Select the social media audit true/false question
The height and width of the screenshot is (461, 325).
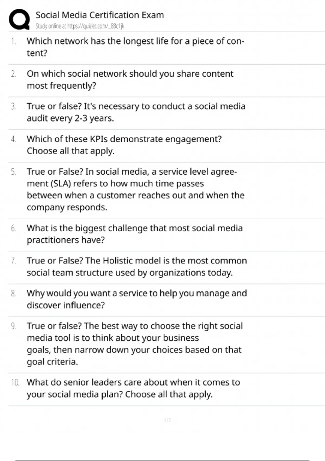136,112
